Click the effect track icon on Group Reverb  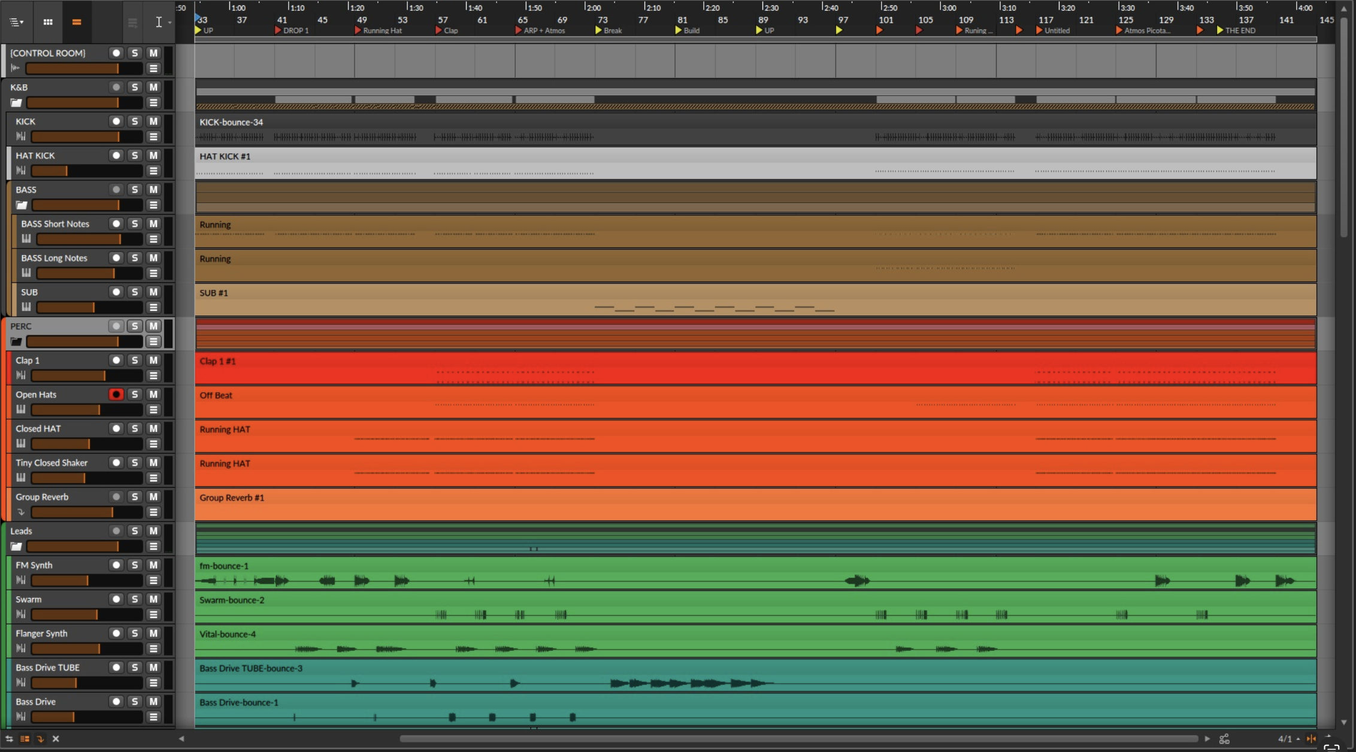click(x=21, y=513)
